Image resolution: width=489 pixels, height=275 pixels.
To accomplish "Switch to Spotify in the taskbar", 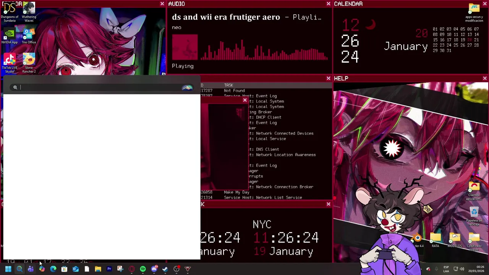I will click(143, 269).
